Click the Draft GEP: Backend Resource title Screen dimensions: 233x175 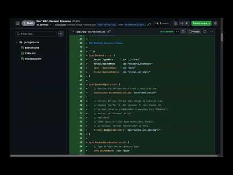[53, 21]
